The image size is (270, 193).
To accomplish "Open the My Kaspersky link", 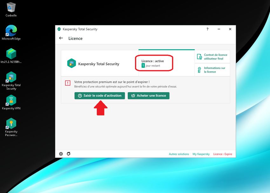I will tap(201, 154).
